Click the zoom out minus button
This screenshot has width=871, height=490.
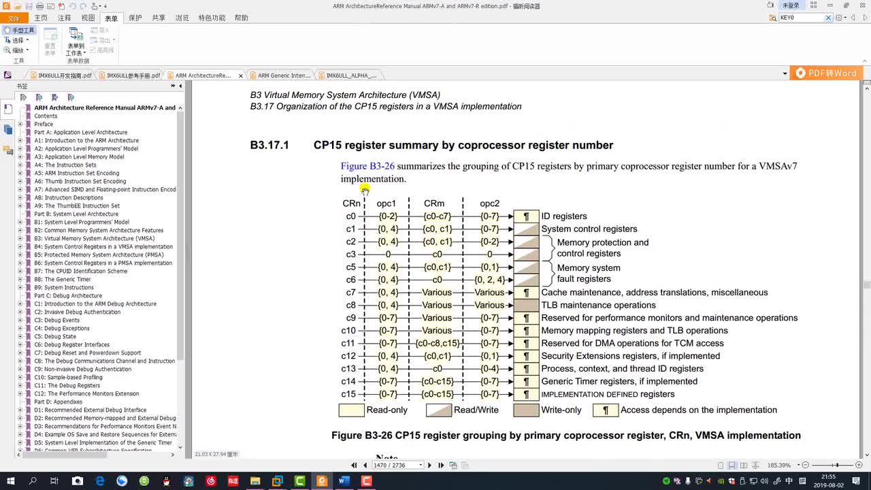(806, 465)
